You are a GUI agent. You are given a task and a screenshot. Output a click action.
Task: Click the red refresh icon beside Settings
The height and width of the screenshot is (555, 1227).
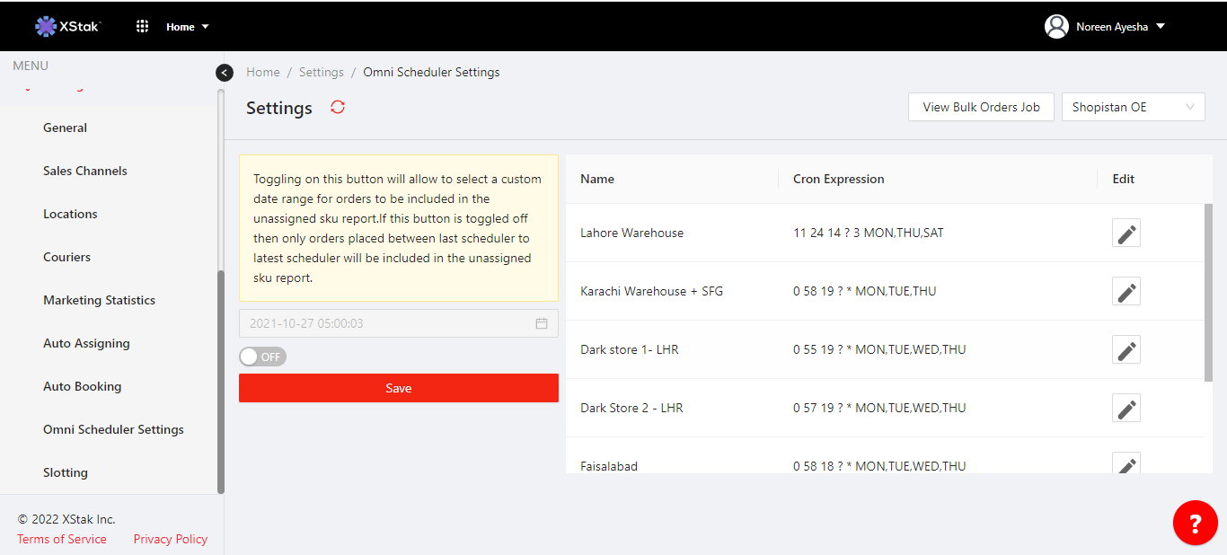(338, 107)
